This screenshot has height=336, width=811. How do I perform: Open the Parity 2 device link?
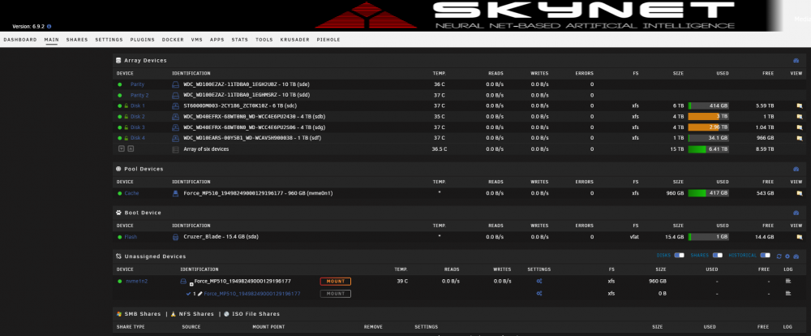(x=139, y=95)
